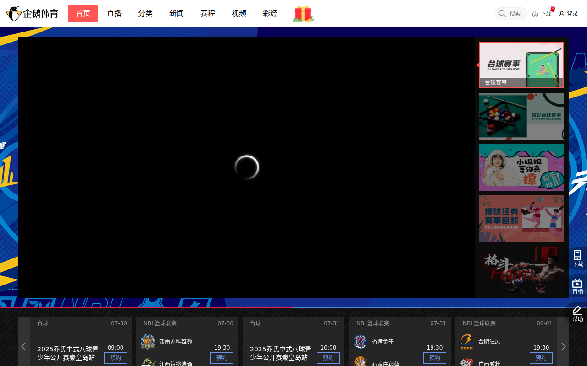Click the 合肥狂风 team logo

tap(467, 342)
